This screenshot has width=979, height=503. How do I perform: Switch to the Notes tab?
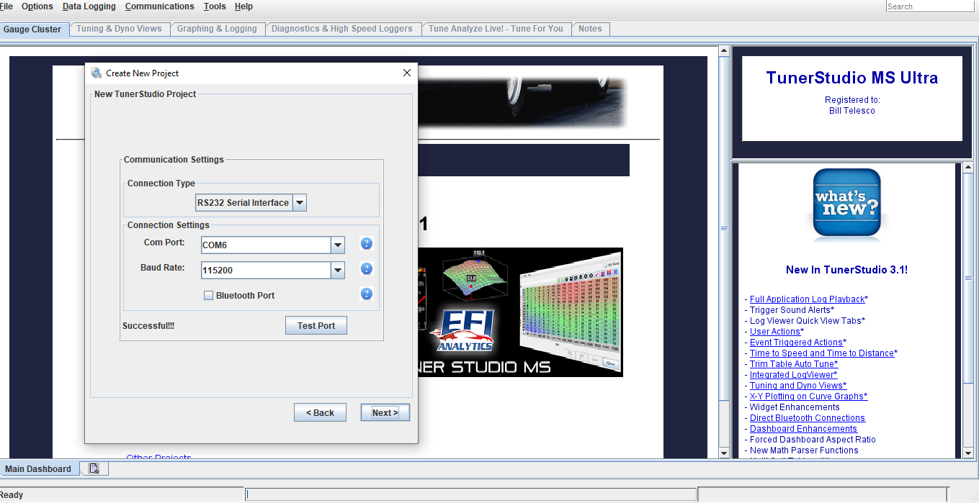[590, 29]
